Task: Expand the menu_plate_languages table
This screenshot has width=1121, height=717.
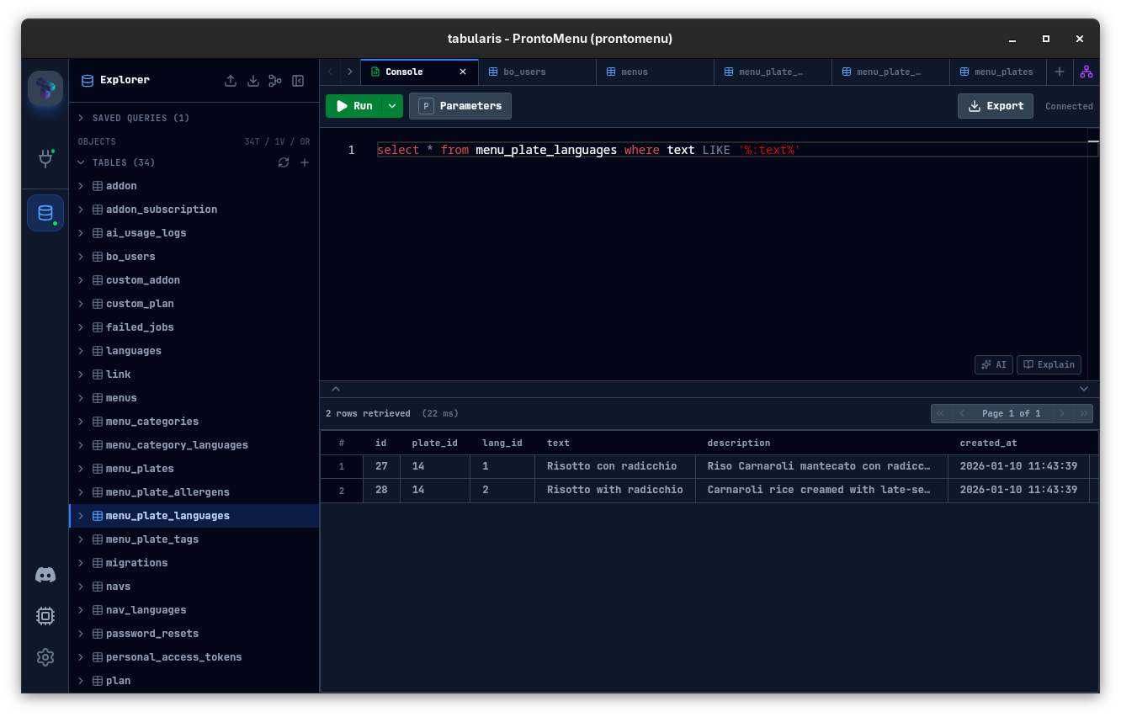Action: (80, 515)
